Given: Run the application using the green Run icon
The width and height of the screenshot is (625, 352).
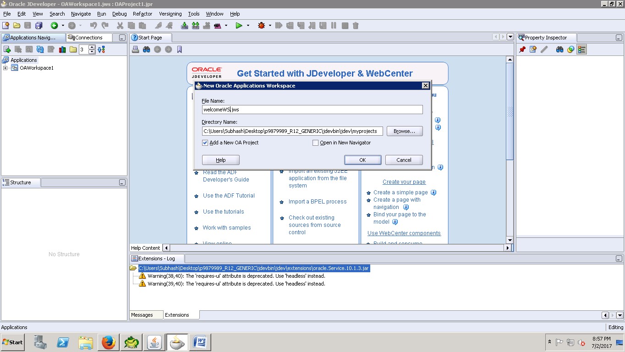Looking at the screenshot, I should coord(238,26).
